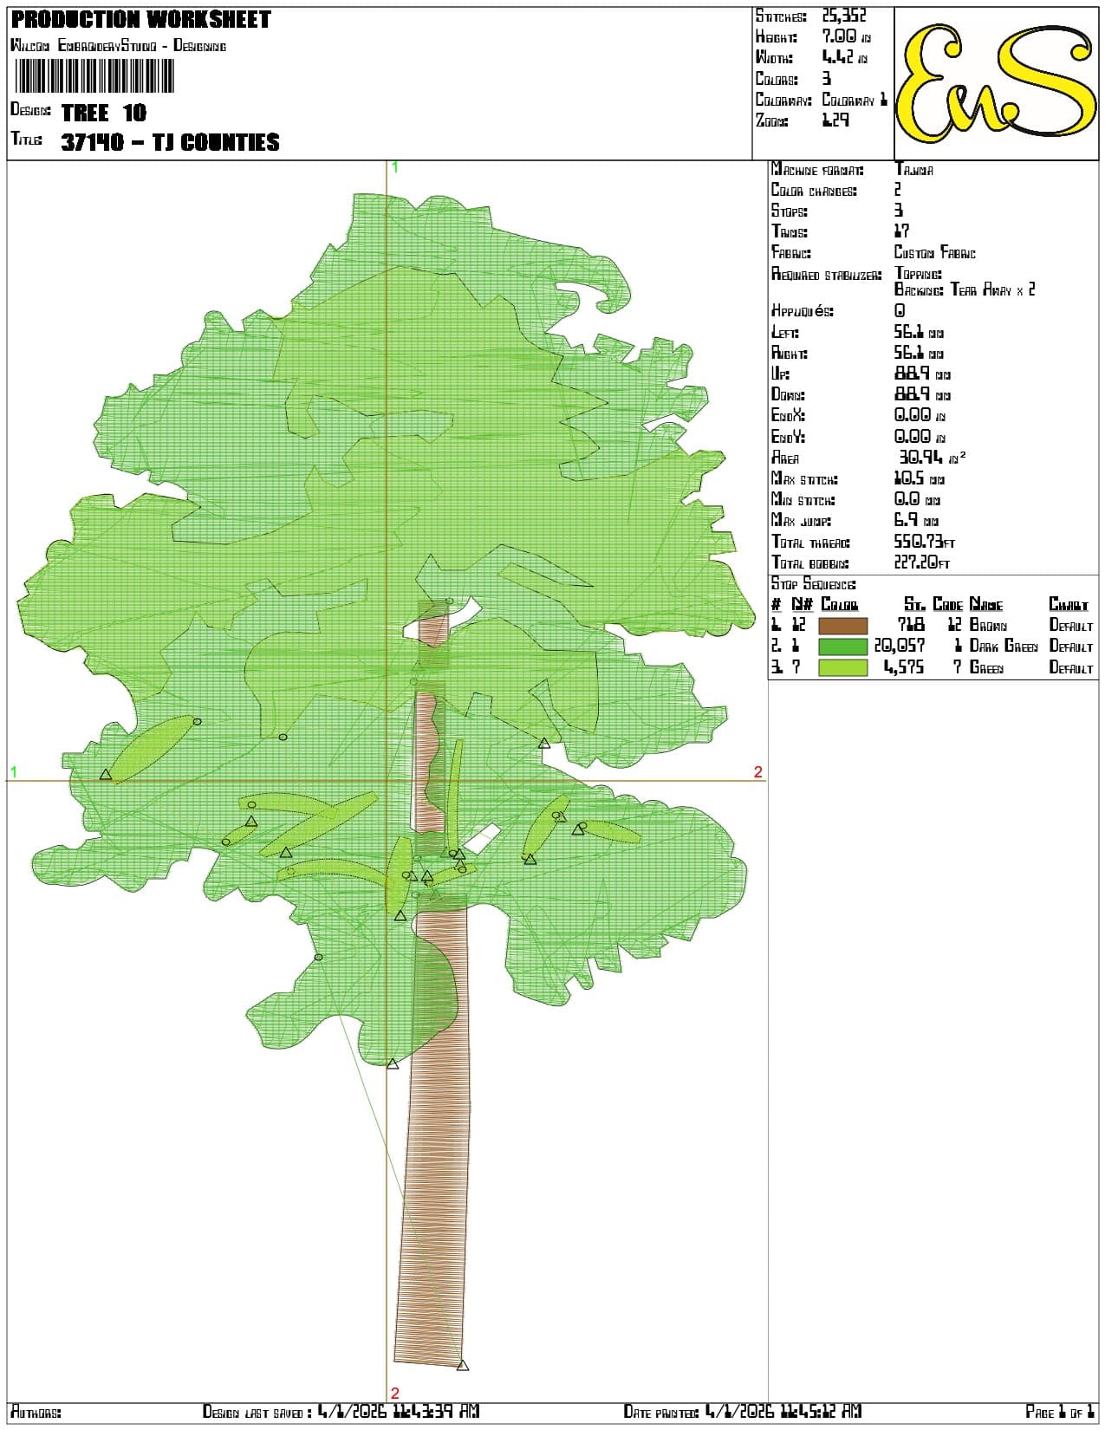Click the height value '7.00 in'
The image size is (1105, 1430).
847,36
